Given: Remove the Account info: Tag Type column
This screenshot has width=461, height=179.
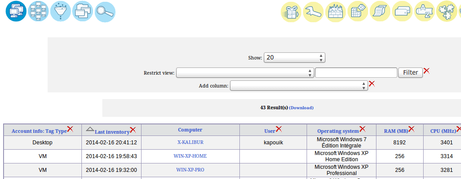Looking at the screenshot, I should click(70, 128).
